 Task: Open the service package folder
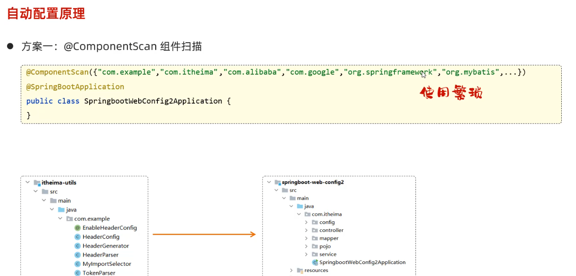(x=328, y=254)
